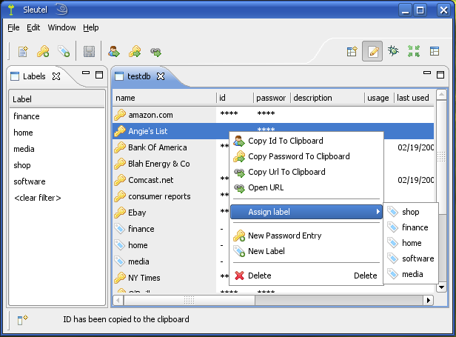This screenshot has width=456, height=337.
Task: Click the save disk icon in toolbar
Action: (89, 52)
